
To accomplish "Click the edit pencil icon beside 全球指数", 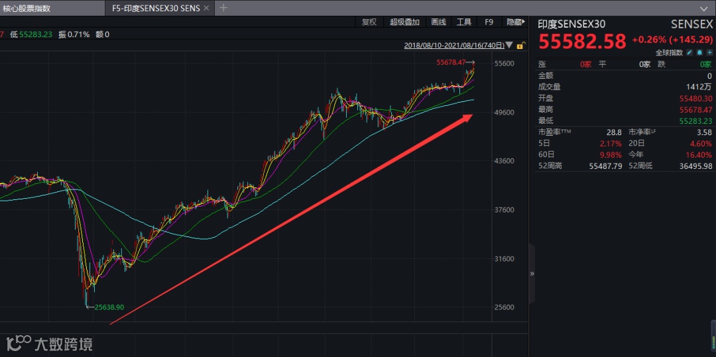I will [x=690, y=53].
